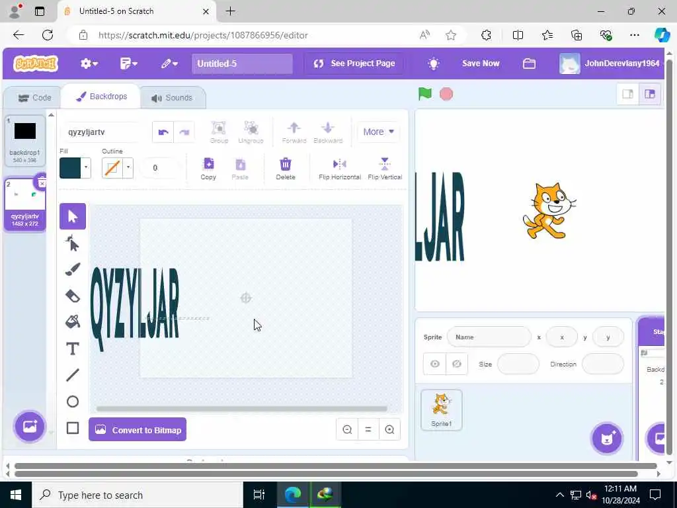Image resolution: width=677 pixels, height=508 pixels.
Task: Open the Outline color dropdown
Action: (128, 167)
